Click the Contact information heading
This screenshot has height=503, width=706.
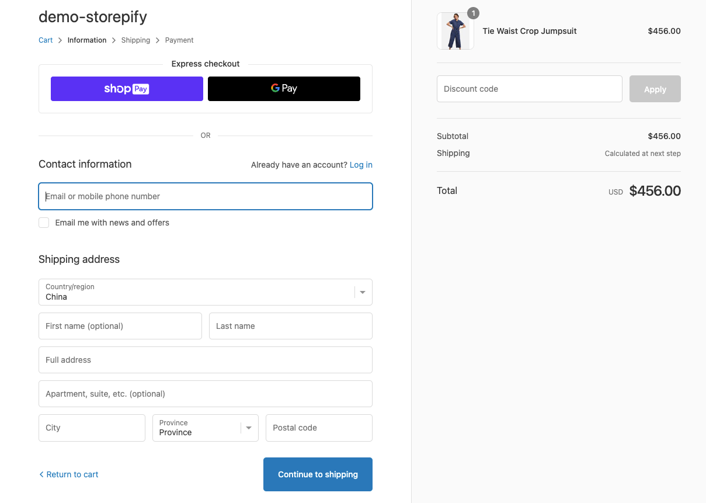click(85, 164)
